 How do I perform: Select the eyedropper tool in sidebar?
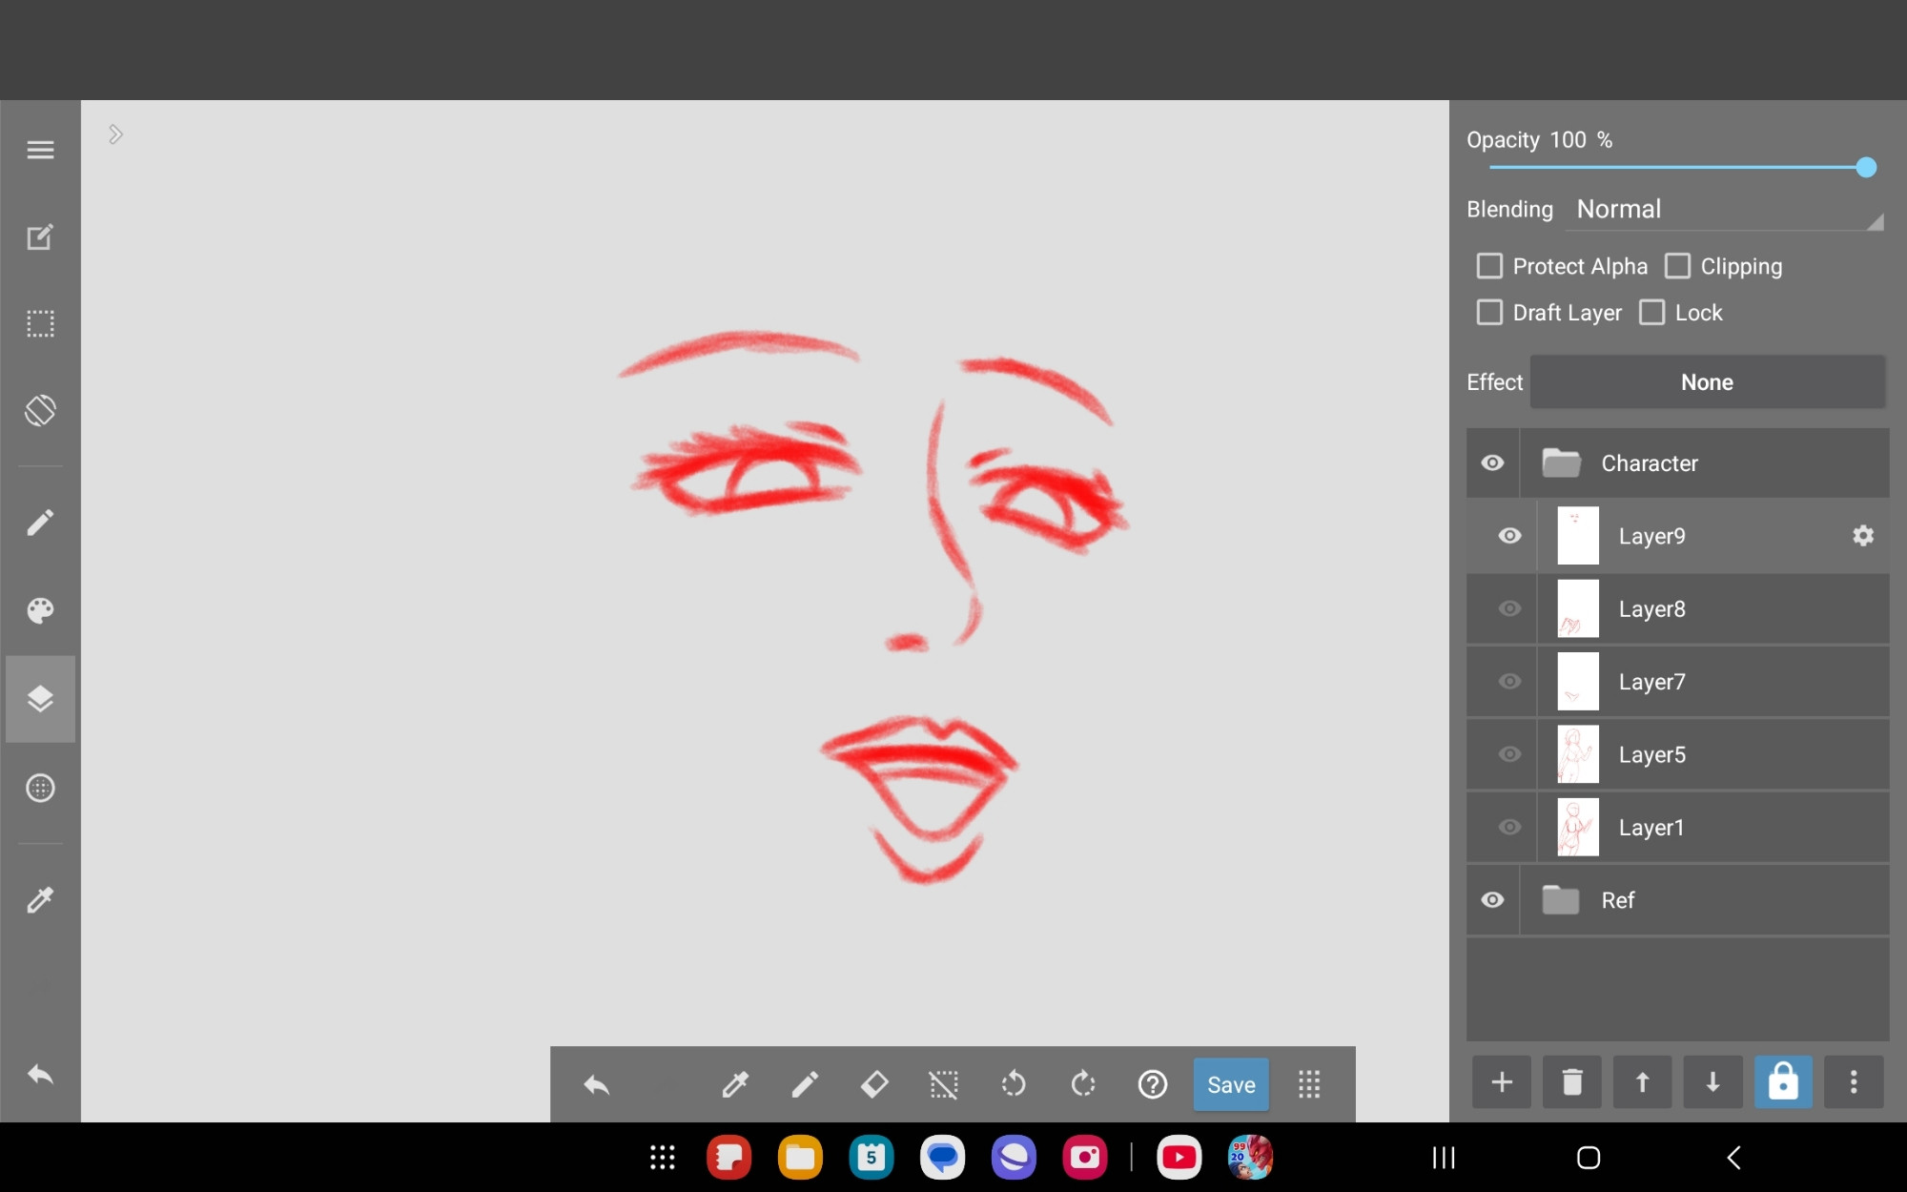[40, 899]
